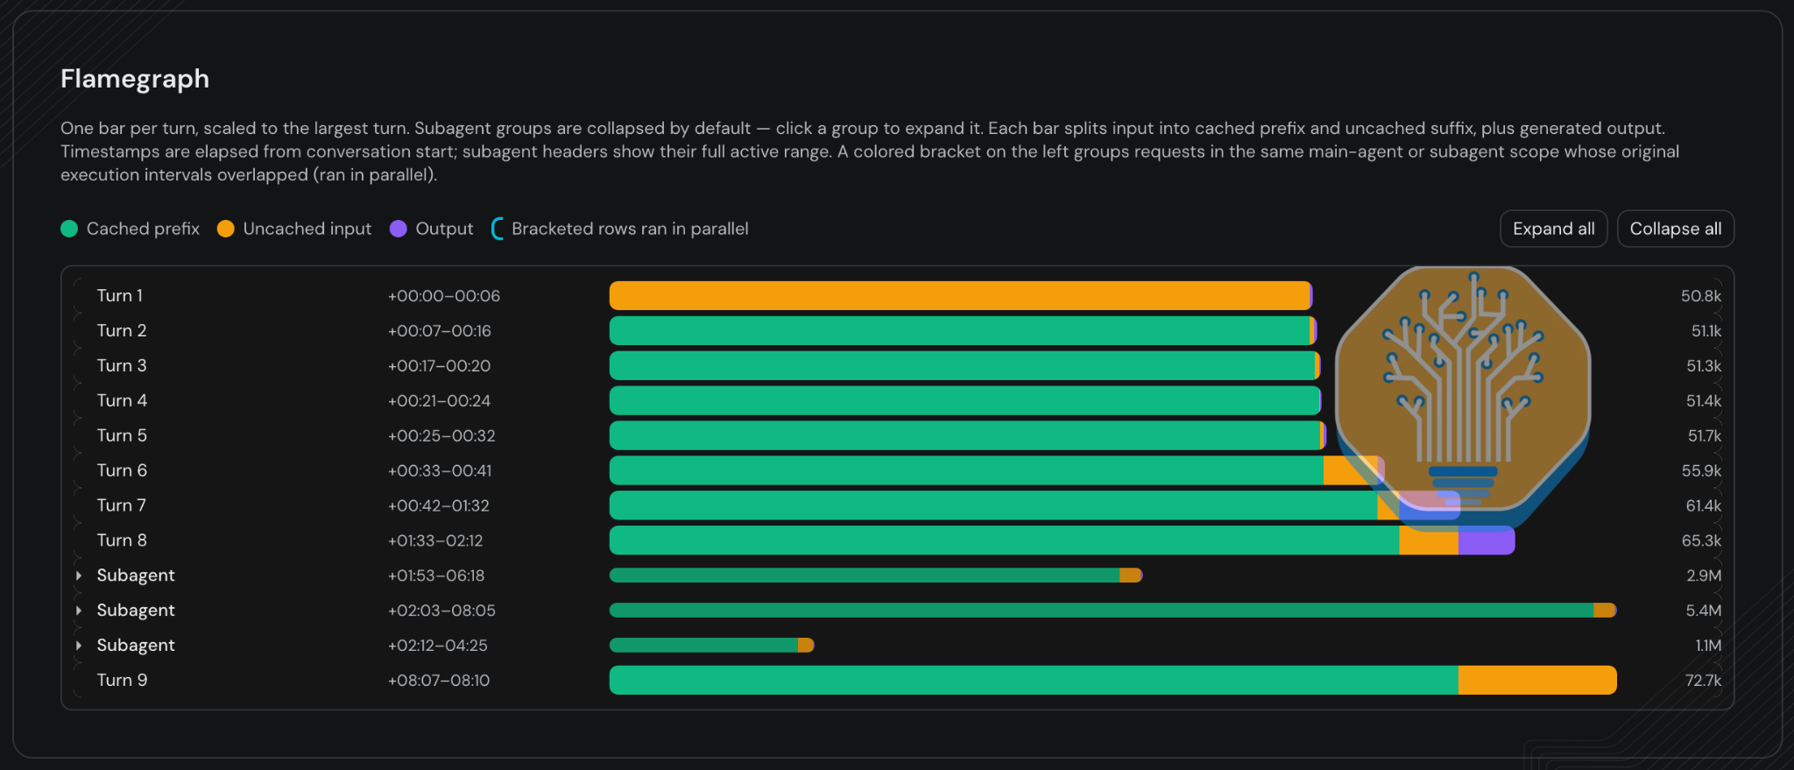Image resolution: width=1794 pixels, height=770 pixels.
Task: Click the purple output segment of Turn 8
Action: (x=1487, y=540)
